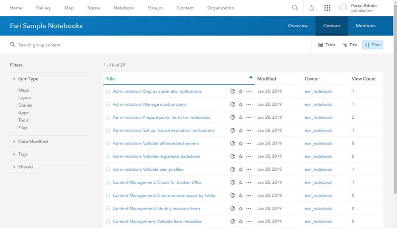Open Notebook in top navigation
397x229 pixels.
click(124, 8)
